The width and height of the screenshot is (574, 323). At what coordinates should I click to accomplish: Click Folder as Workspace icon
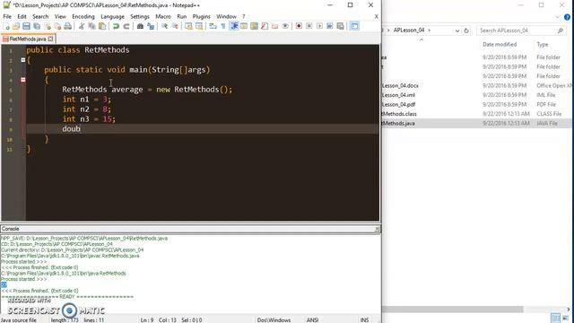[x=274, y=26]
